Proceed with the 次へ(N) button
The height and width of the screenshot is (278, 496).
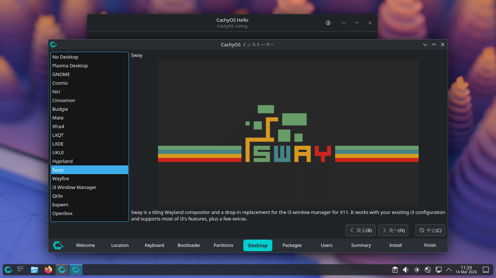click(393, 230)
